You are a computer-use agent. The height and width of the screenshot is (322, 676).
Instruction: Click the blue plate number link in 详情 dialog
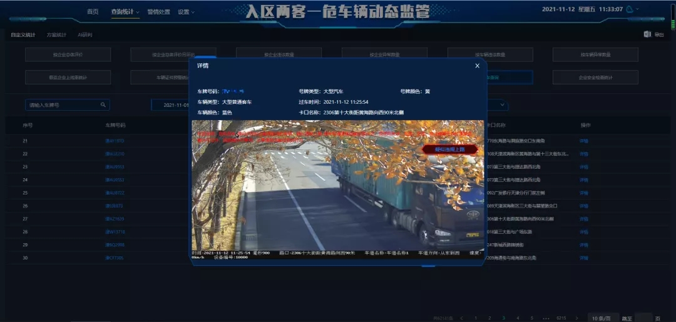tap(233, 91)
